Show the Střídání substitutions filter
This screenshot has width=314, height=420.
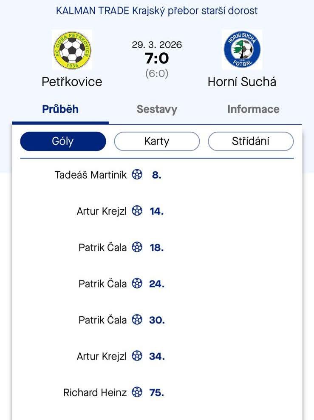coord(251,141)
